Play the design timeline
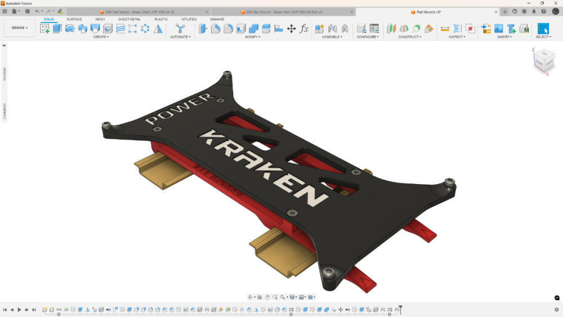The height and width of the screenshot is (317, 563). click(19, 310)
